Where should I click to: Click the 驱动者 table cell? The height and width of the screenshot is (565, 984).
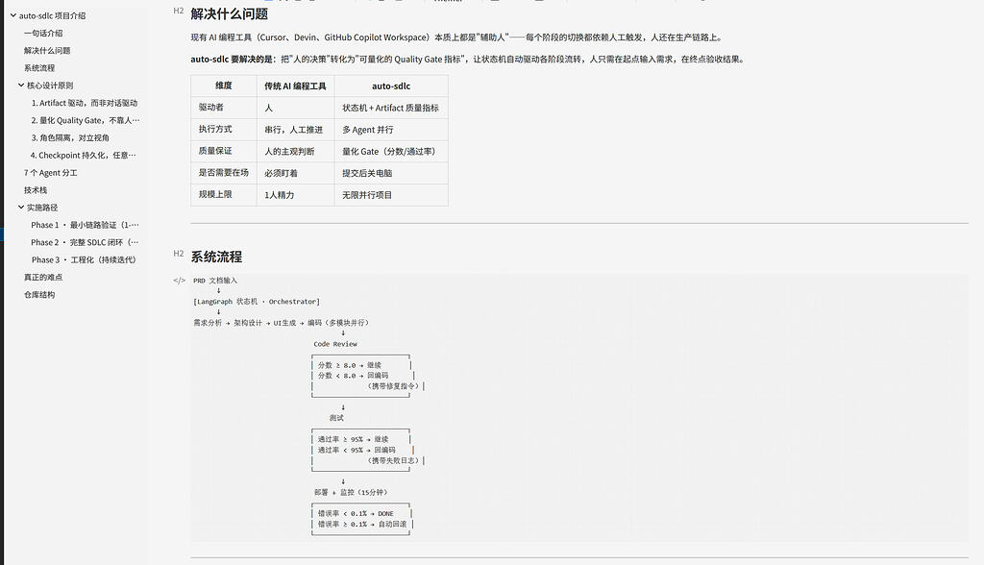[223, 108]
